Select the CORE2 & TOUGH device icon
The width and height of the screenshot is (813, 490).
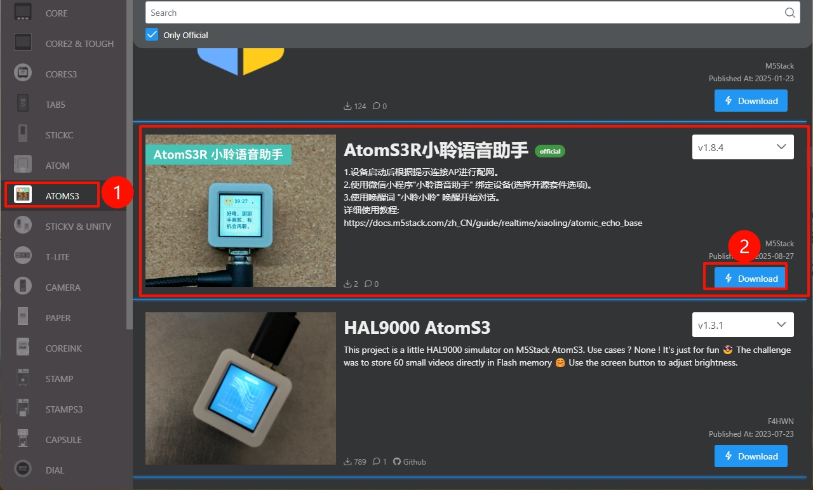23,43
